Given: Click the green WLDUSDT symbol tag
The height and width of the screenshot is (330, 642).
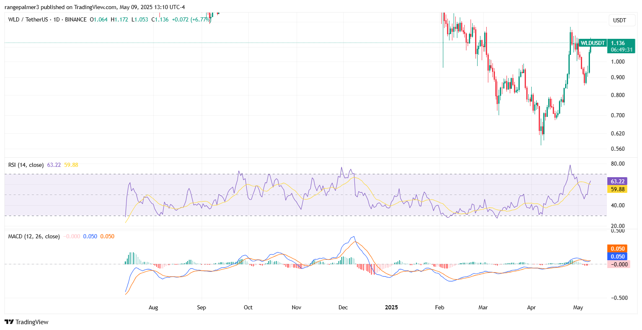Looking at the screenshot, I should (592, 43).
